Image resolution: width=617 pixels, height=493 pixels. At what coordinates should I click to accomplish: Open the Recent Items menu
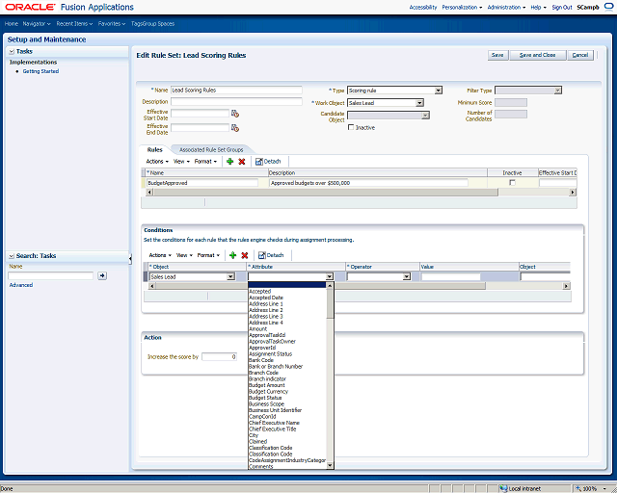tap(74, 23)
